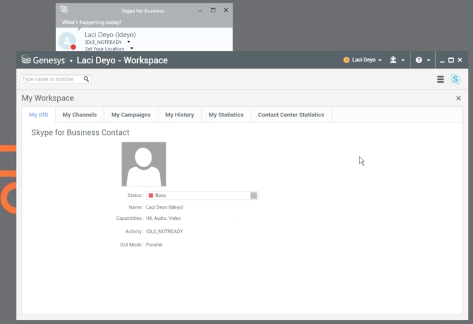
Task: Expand the Set Your Location dropdown
Action: [x=132, y=48]
